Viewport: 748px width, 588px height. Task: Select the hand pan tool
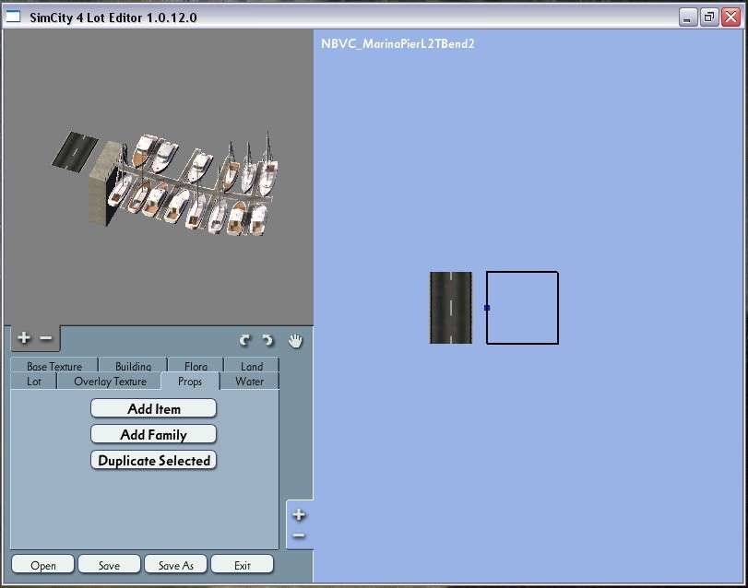295,341
